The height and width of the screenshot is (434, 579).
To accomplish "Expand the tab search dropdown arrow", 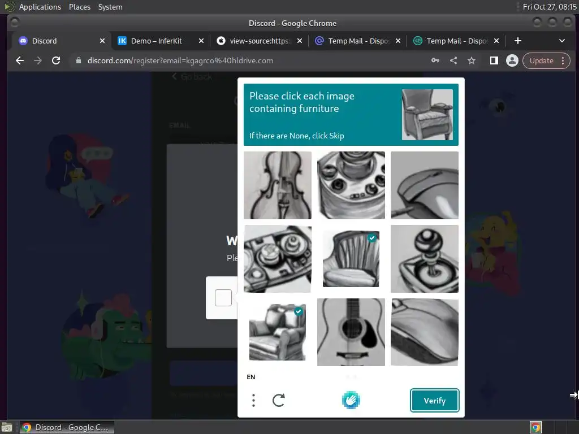I will (x=561, y=41).
